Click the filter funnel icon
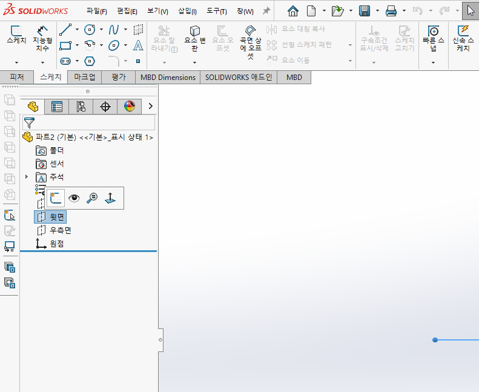The image size is (479, 392). click(x=29, y=123)
